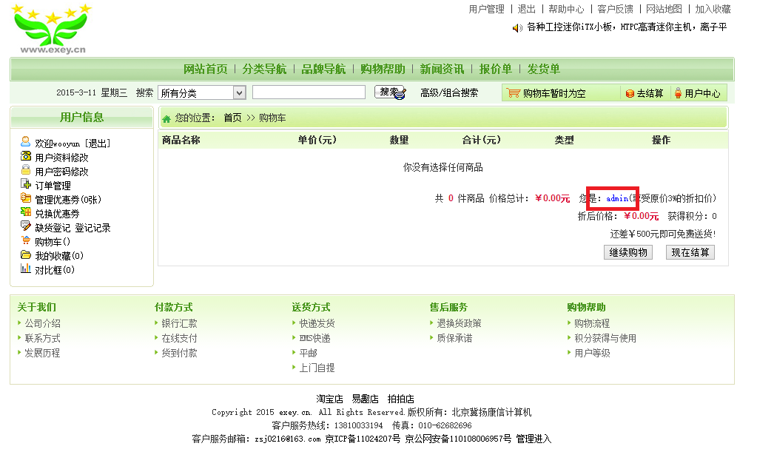Open the 报价单 menu item
757x449 pixels.
pyautogui.click(x=495, y=69)
